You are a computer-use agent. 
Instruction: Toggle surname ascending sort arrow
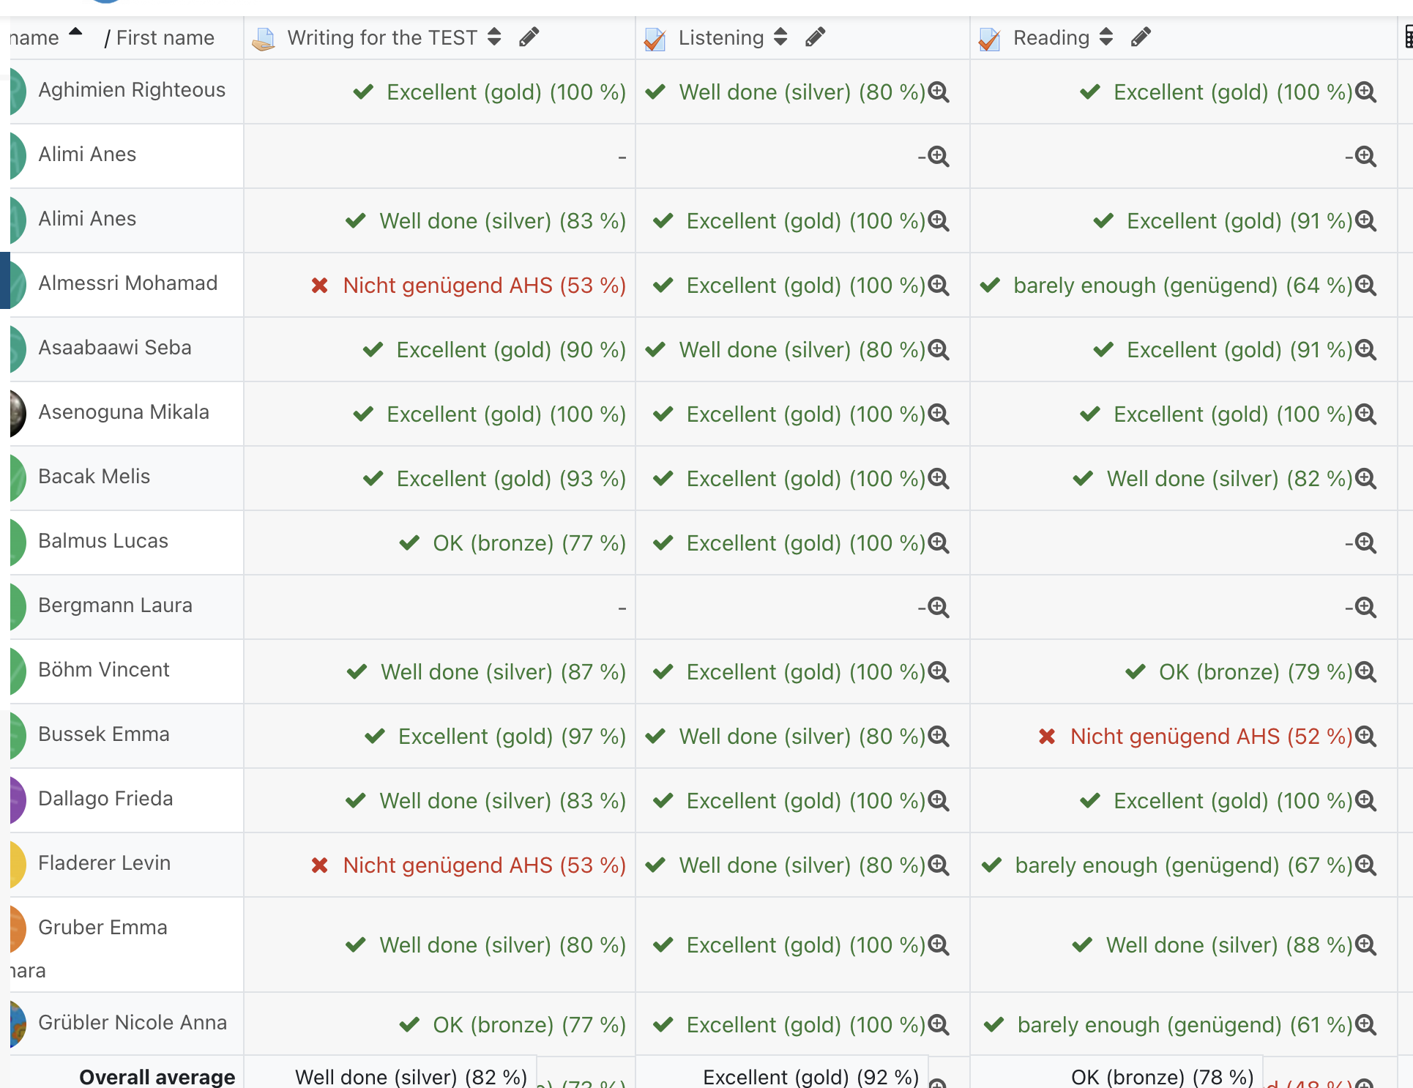75,32
